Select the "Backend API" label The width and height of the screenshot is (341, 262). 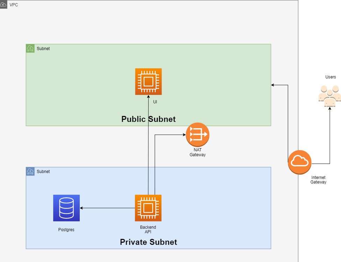[x=148, y=229]
